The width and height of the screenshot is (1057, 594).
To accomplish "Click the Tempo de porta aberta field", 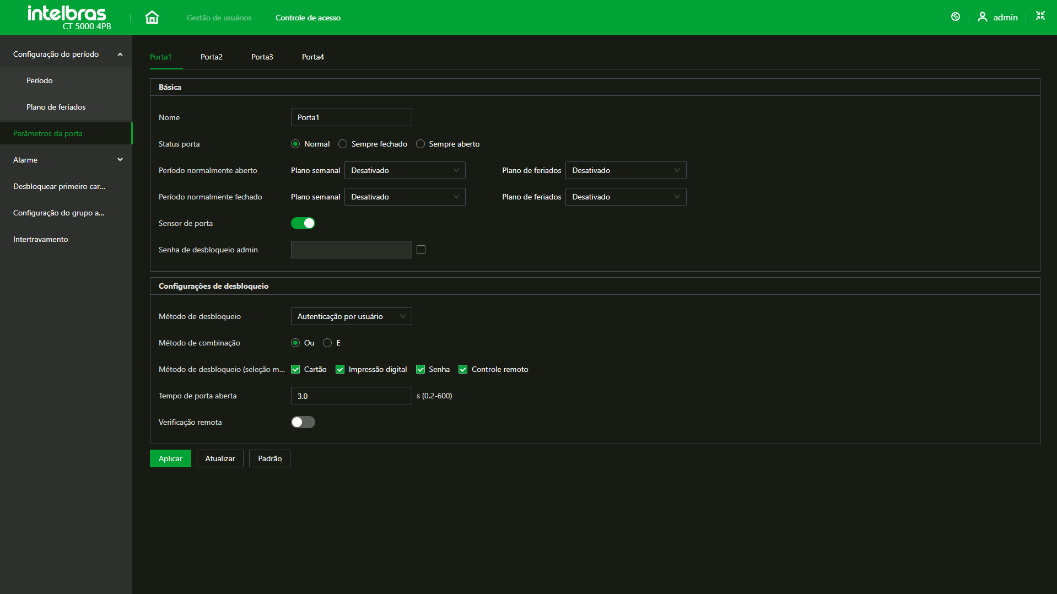I will click(351, 396).
